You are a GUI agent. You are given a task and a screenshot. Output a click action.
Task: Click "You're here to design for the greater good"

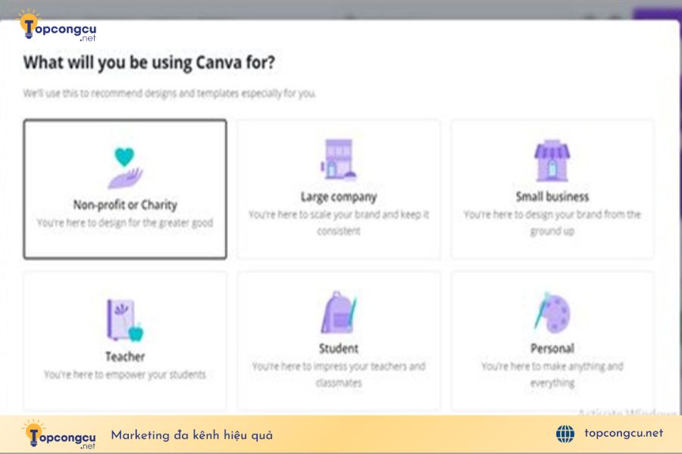[125, 223]
